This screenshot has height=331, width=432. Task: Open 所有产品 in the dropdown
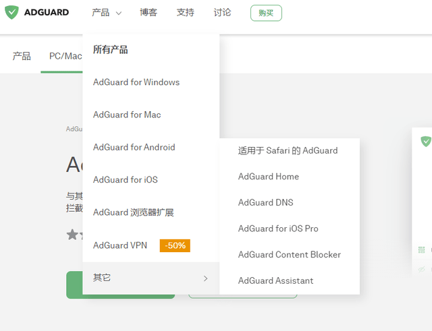pyautogui.click(x=110, y=49)
